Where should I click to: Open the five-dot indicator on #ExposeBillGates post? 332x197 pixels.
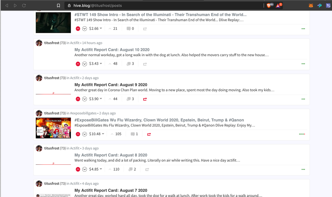click(302, 134)
